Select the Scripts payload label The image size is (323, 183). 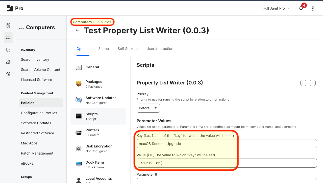tap(91, 114)
